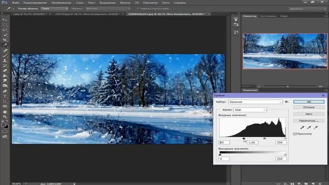The height and width of the screenshot is (185, 329).
Task: Select the Horizontal Type tool
Action: tap(5, 96)
